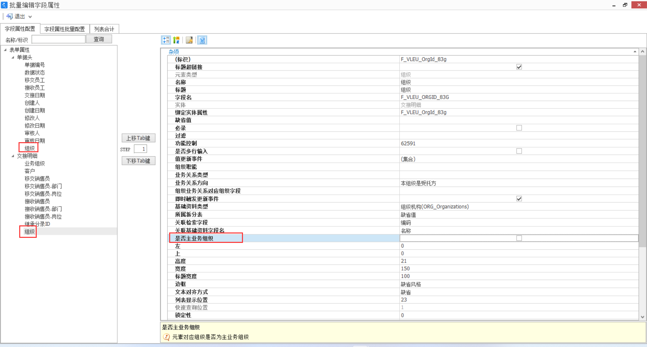Select 交接日期 tree item
The height and width of the screenshot is (347, 647).
point(35,95)
